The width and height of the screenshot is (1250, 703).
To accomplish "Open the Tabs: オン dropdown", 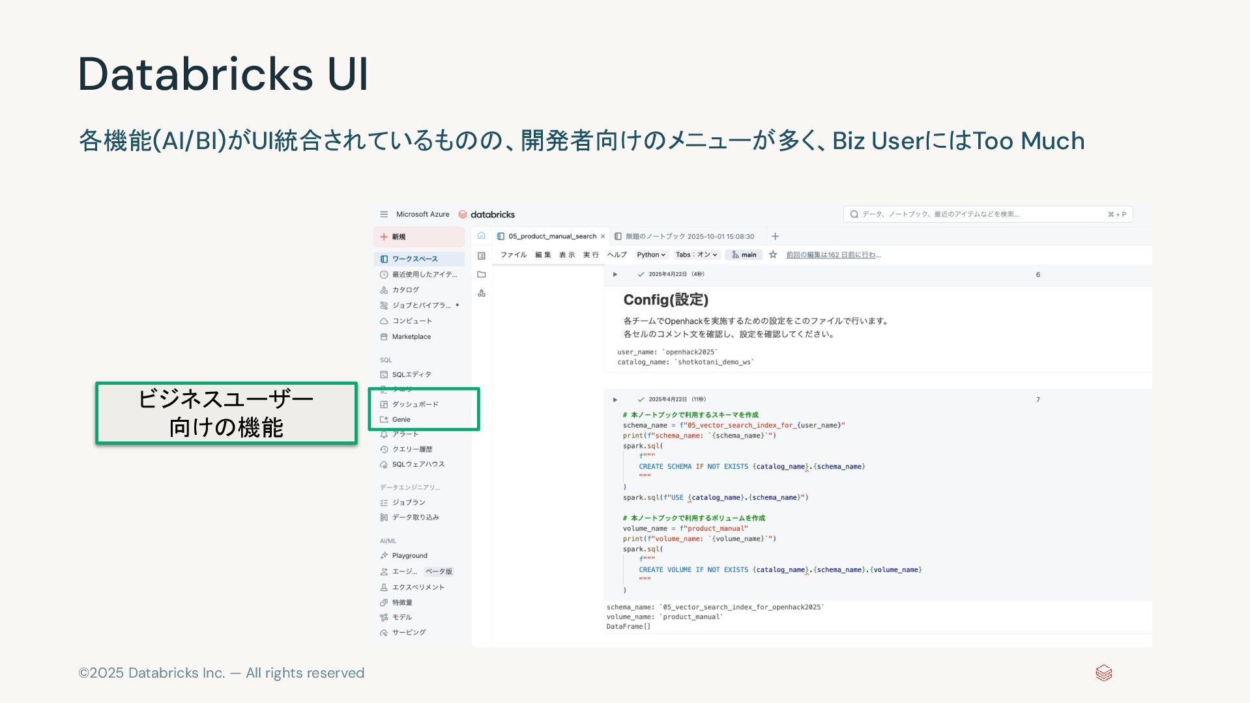I will pos(697,255).
